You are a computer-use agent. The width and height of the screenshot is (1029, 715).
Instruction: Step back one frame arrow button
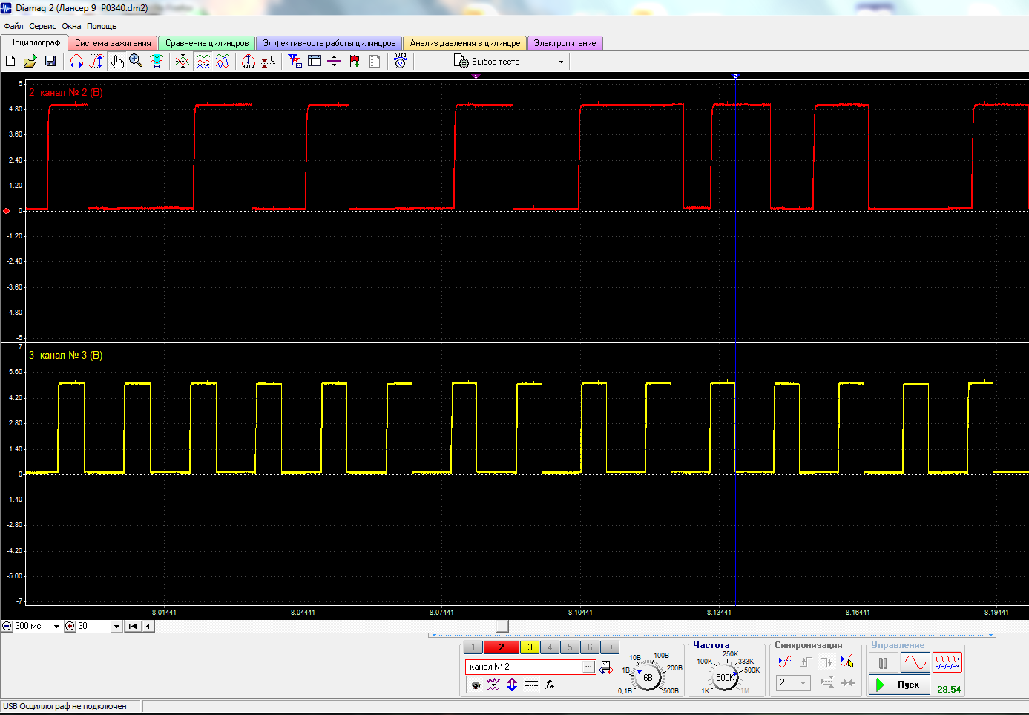148,626
